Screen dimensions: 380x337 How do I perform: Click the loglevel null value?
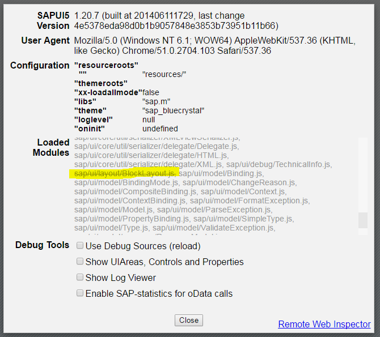[149, 120]
